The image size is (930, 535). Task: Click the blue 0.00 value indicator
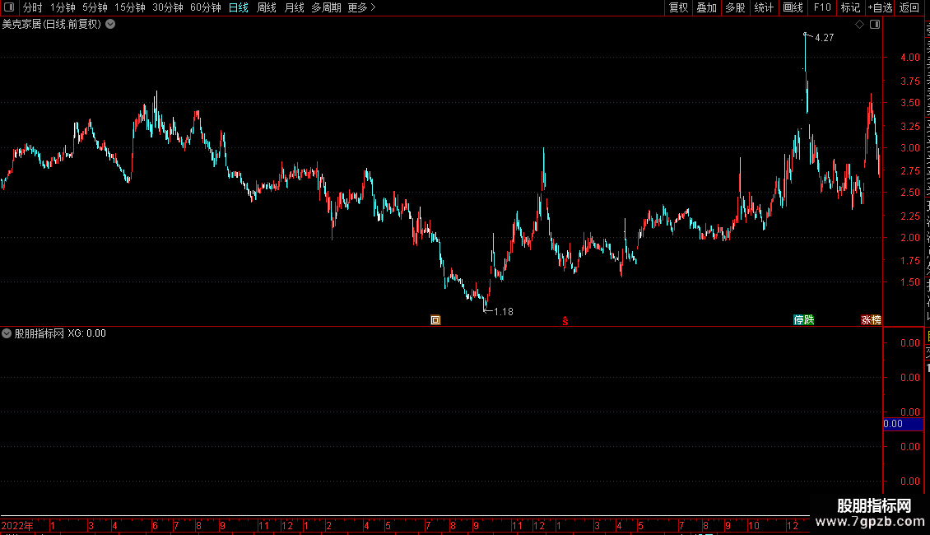point(904,424)
